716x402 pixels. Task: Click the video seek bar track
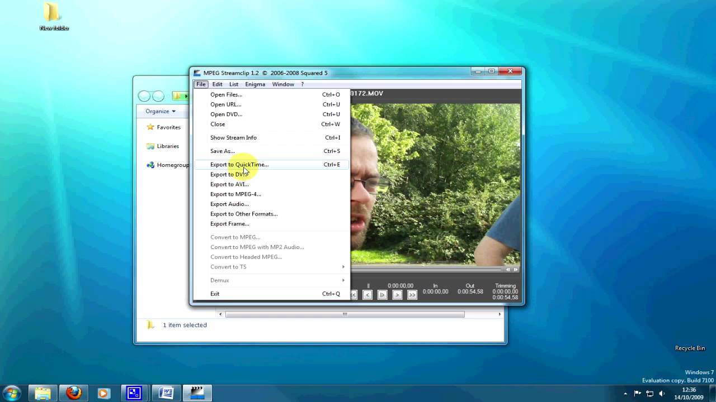(x=427, y=269)
